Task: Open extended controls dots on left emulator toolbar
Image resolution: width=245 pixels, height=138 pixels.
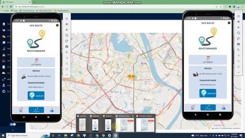Action: click(x=67, y=75)
